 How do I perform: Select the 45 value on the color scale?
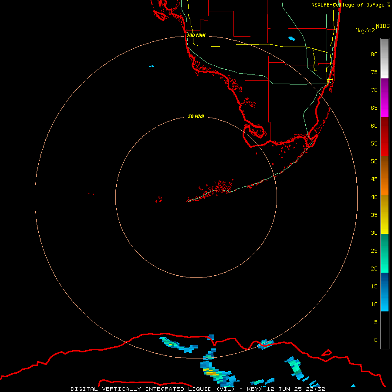coord(374,179)
